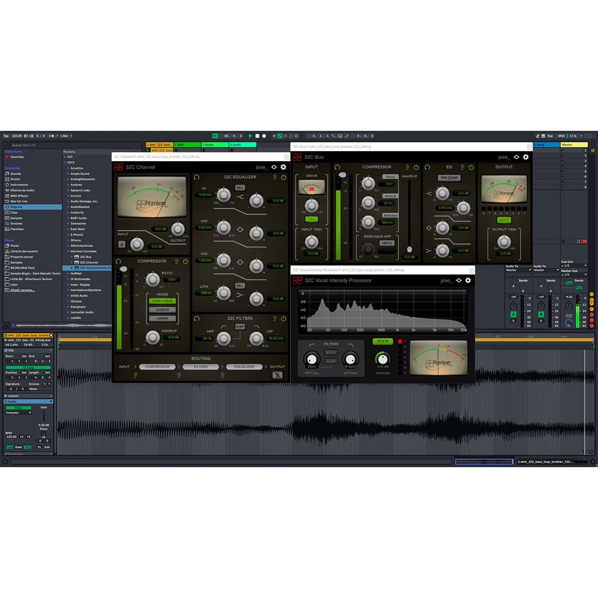Toggle 32C Channel Compressor power button
Image resolution: width=598 pixels, height=598 pixels.
[x=186, y=261]
